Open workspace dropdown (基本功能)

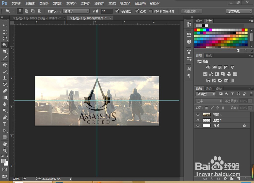239,11
